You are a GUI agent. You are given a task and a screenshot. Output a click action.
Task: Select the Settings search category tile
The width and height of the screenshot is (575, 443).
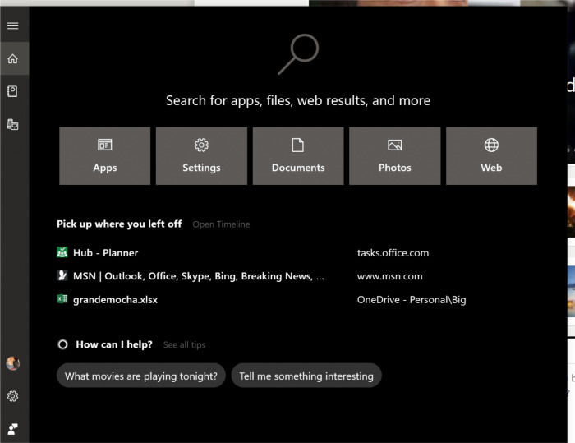[x=201, y=155]
